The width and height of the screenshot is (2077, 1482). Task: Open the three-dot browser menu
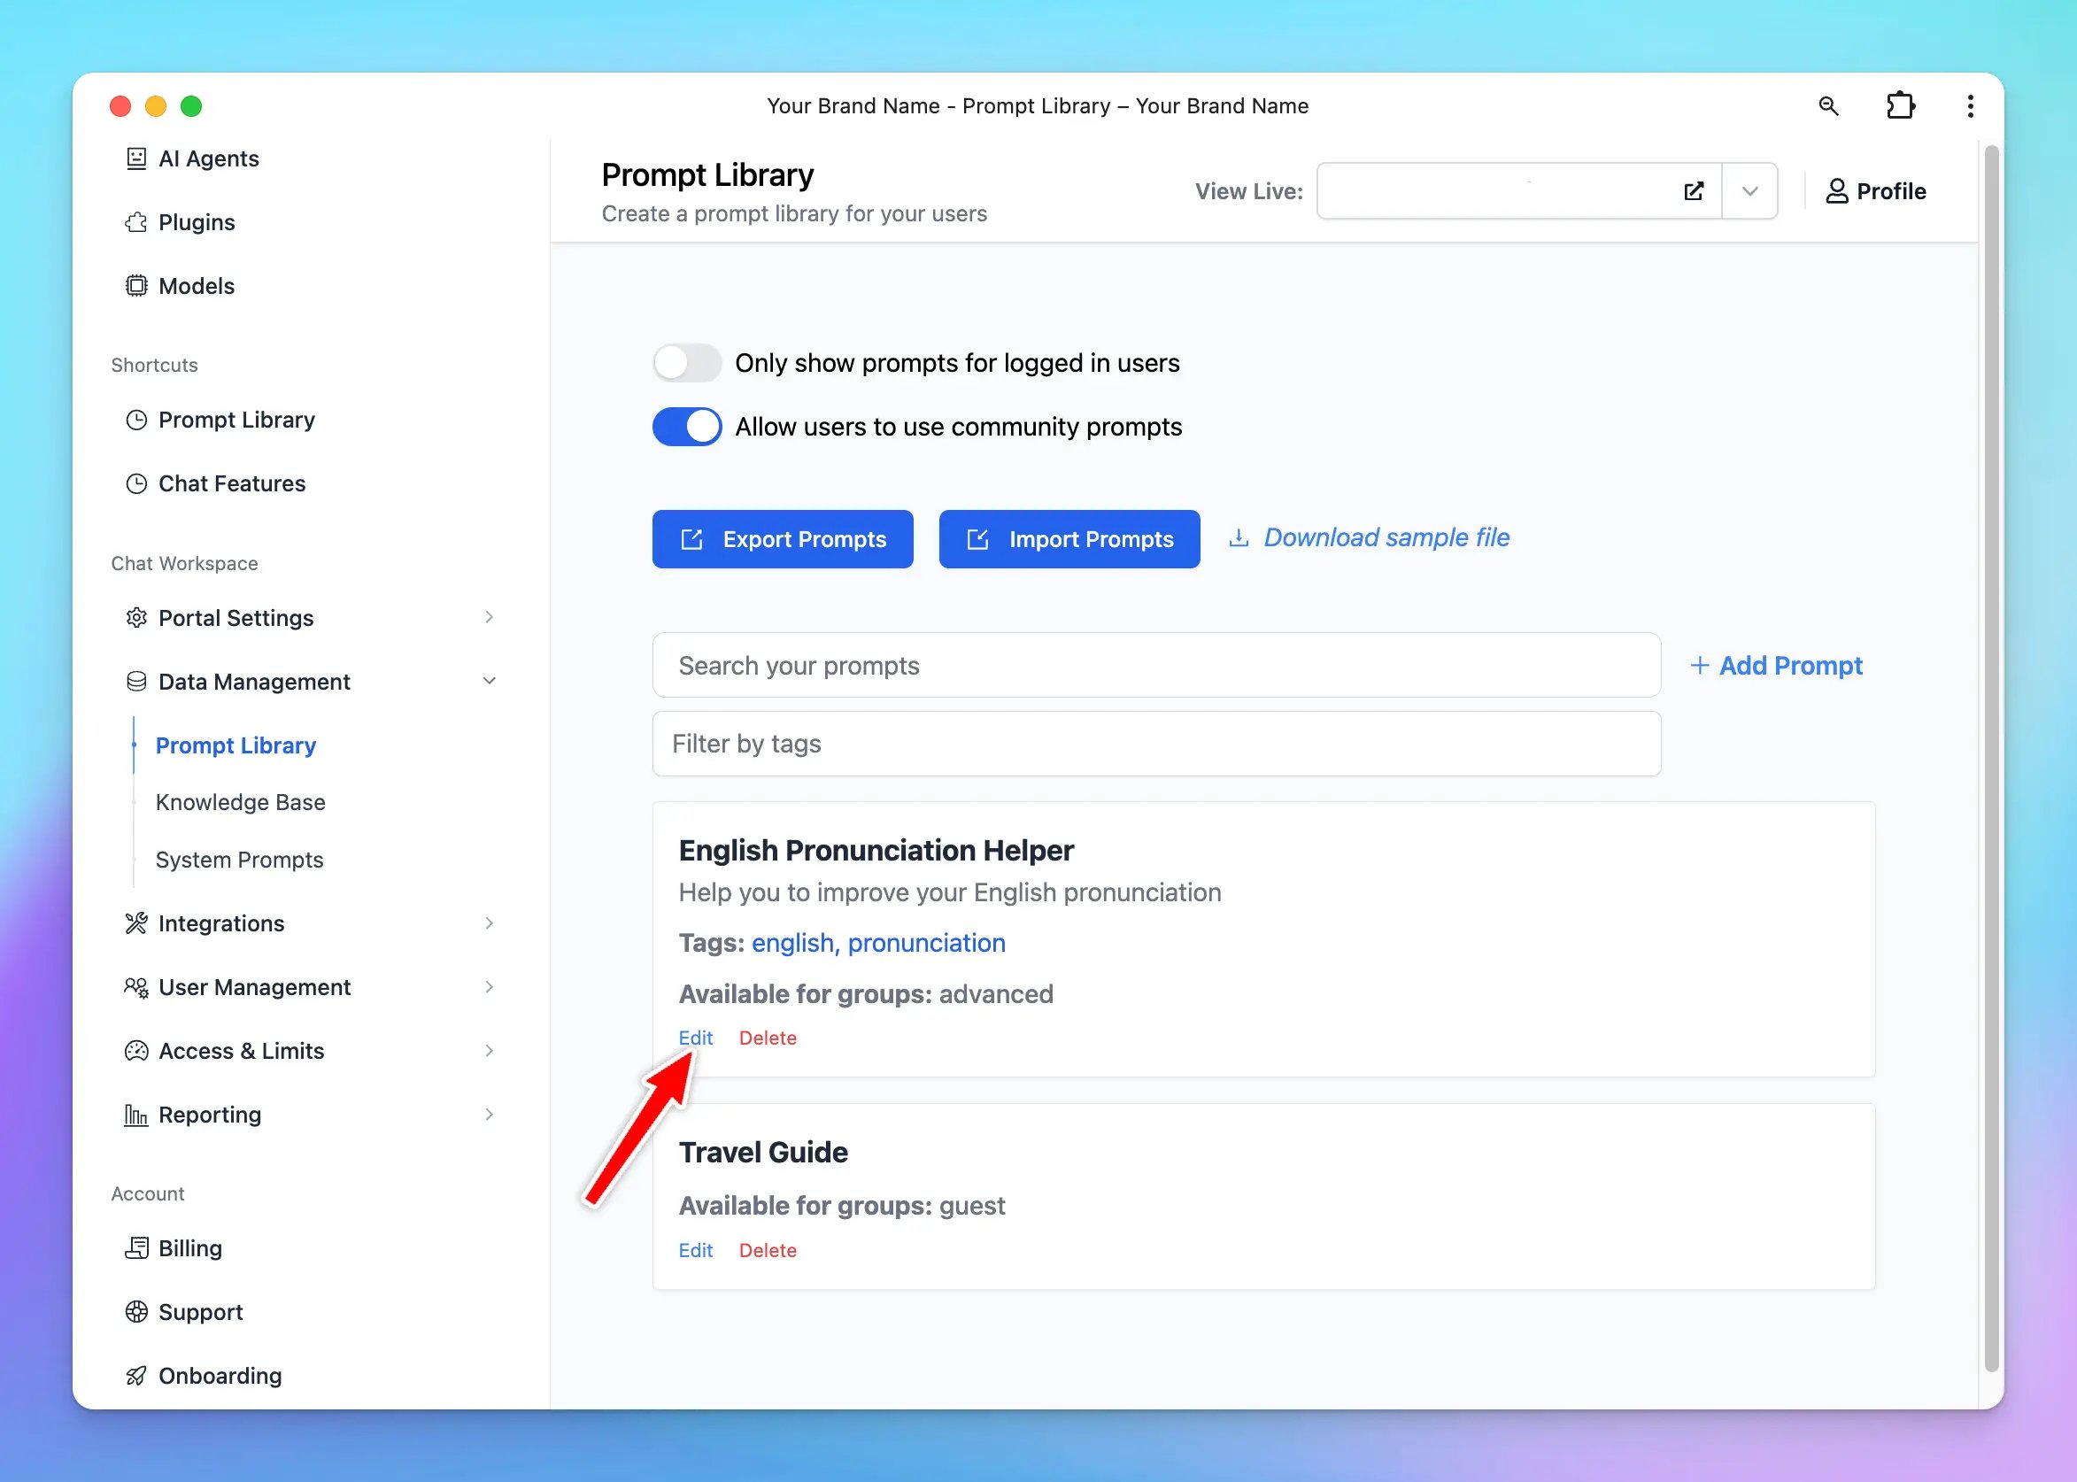1970,106
